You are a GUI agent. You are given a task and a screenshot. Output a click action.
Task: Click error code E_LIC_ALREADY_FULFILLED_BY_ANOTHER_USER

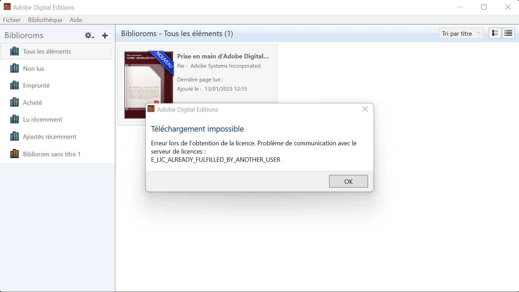(x=216, y=160)
